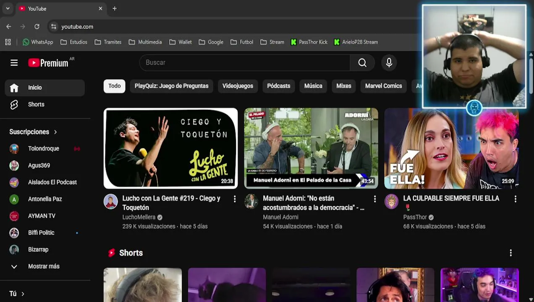
Task: Open browser apps grid icon
Action: (x=8, y=42)
